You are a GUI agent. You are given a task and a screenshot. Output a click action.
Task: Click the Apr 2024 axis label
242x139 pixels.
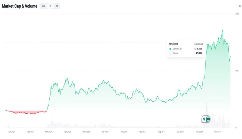click(x=67, y=132)
